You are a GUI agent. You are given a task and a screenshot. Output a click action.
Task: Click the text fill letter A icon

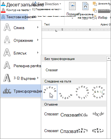(3, 4)
